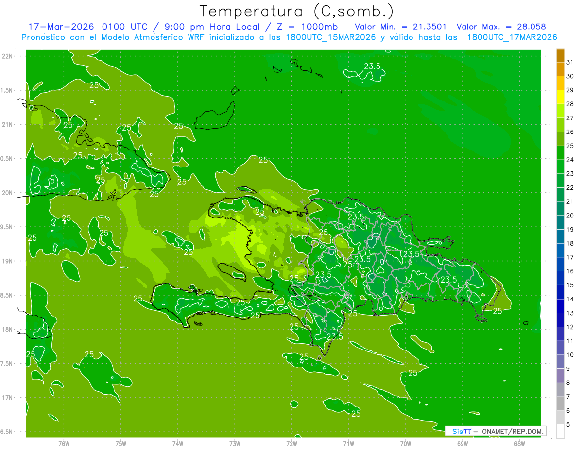Click the '17N' latitude axis label
583x450 pixels.
click(8, 398)
